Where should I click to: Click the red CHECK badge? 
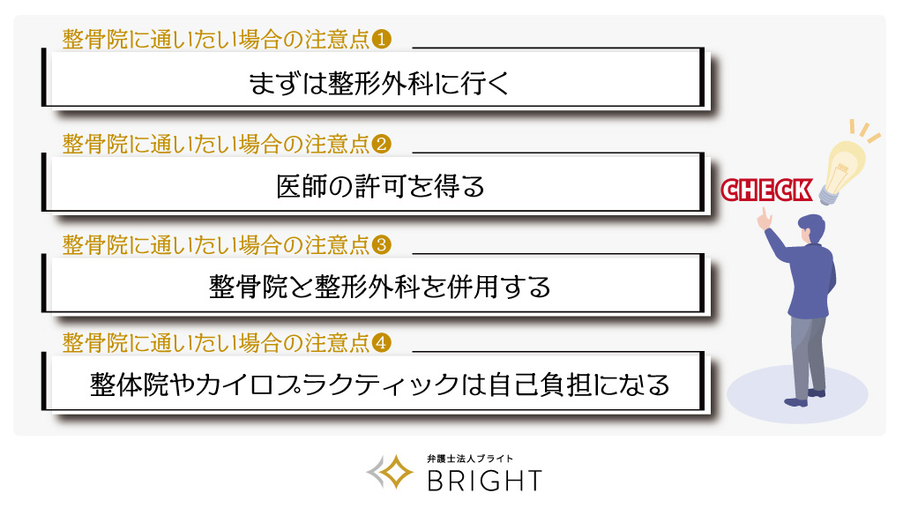(x=765, y=190)
